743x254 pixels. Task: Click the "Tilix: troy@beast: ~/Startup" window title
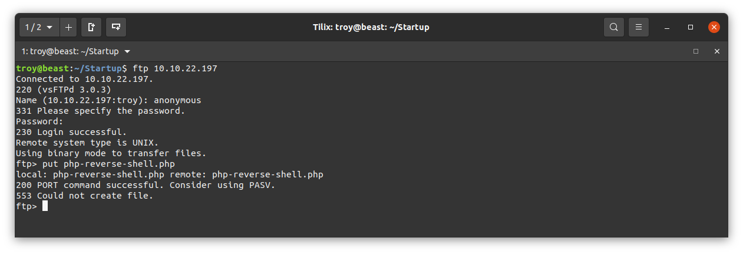(x=371, y=27)
